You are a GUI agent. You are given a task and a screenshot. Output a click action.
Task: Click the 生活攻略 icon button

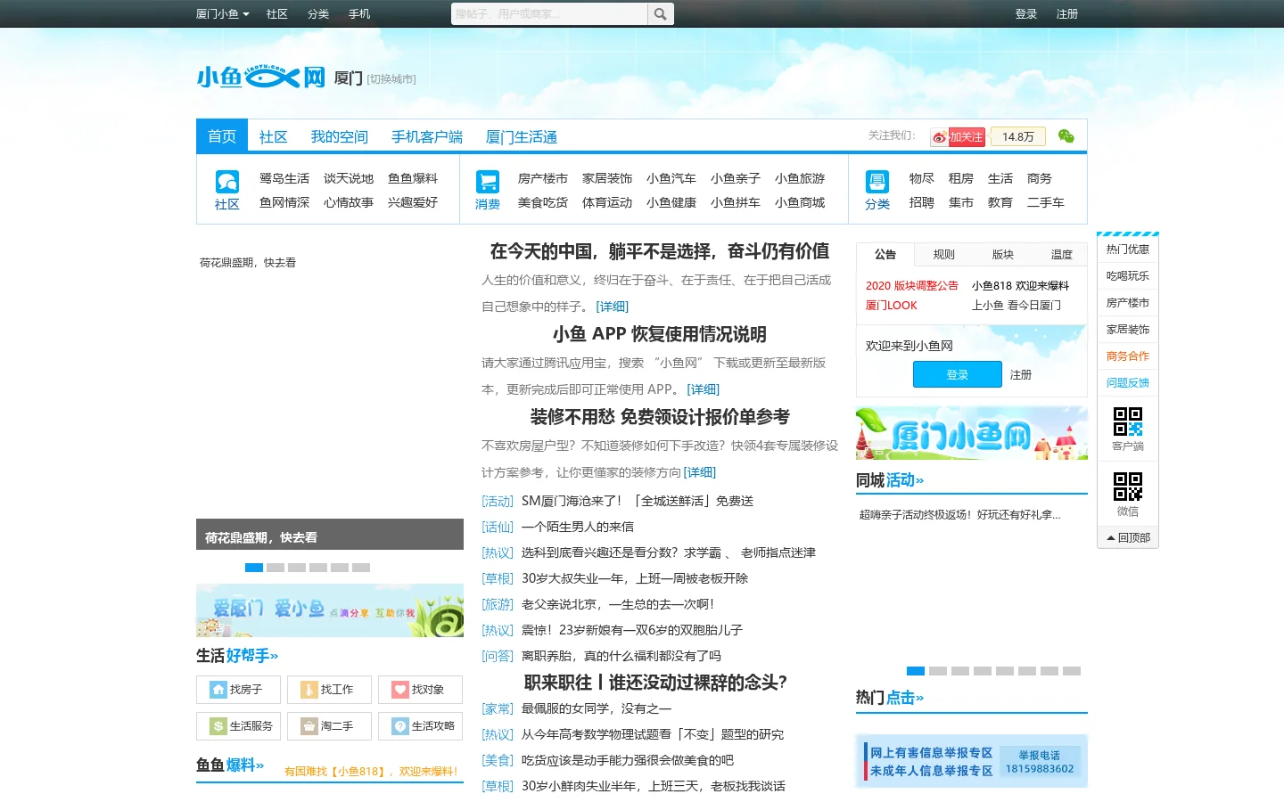(x=420, y=726)
